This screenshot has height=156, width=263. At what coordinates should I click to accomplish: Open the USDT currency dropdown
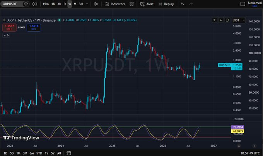[239, 20]
